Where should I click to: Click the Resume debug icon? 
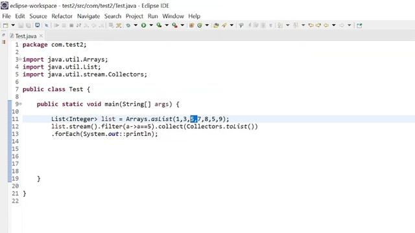click(x=56, y=25)
